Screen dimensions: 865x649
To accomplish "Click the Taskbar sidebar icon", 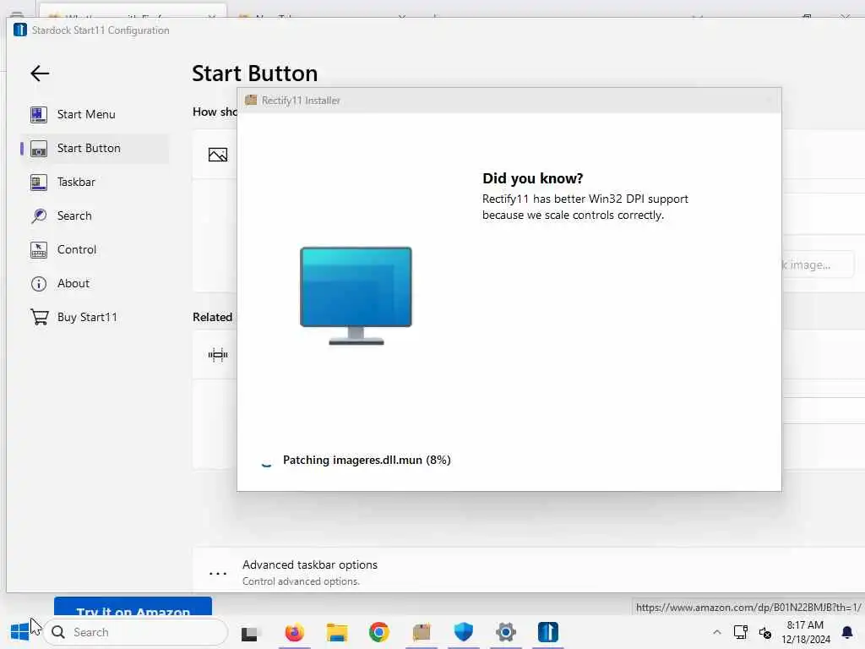I will [x=39, y=182].
